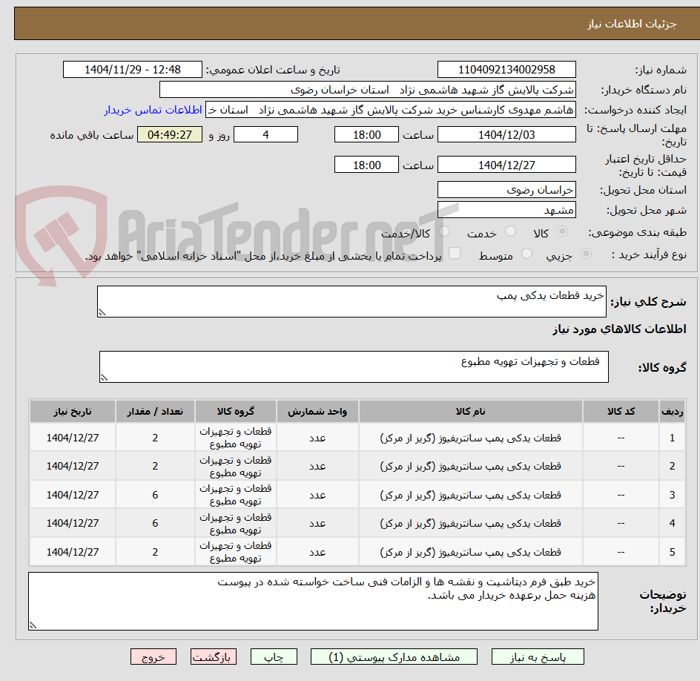Click the واحد شمارش column header
Viewport: 700px width, 681px height.
(317, 411)
